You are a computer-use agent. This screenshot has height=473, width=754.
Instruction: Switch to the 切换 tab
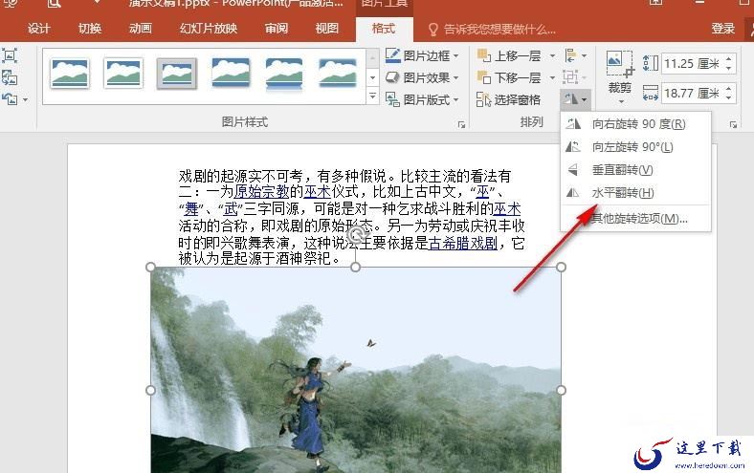[x=89, y=29]
